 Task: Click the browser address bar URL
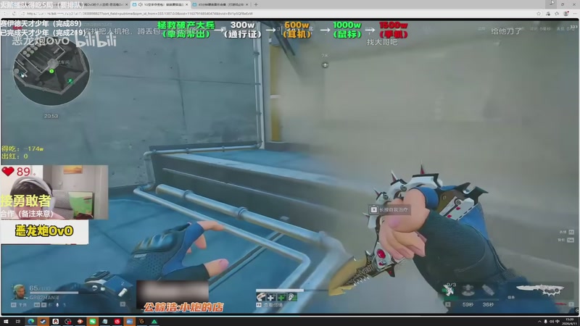tap(140, 14)
